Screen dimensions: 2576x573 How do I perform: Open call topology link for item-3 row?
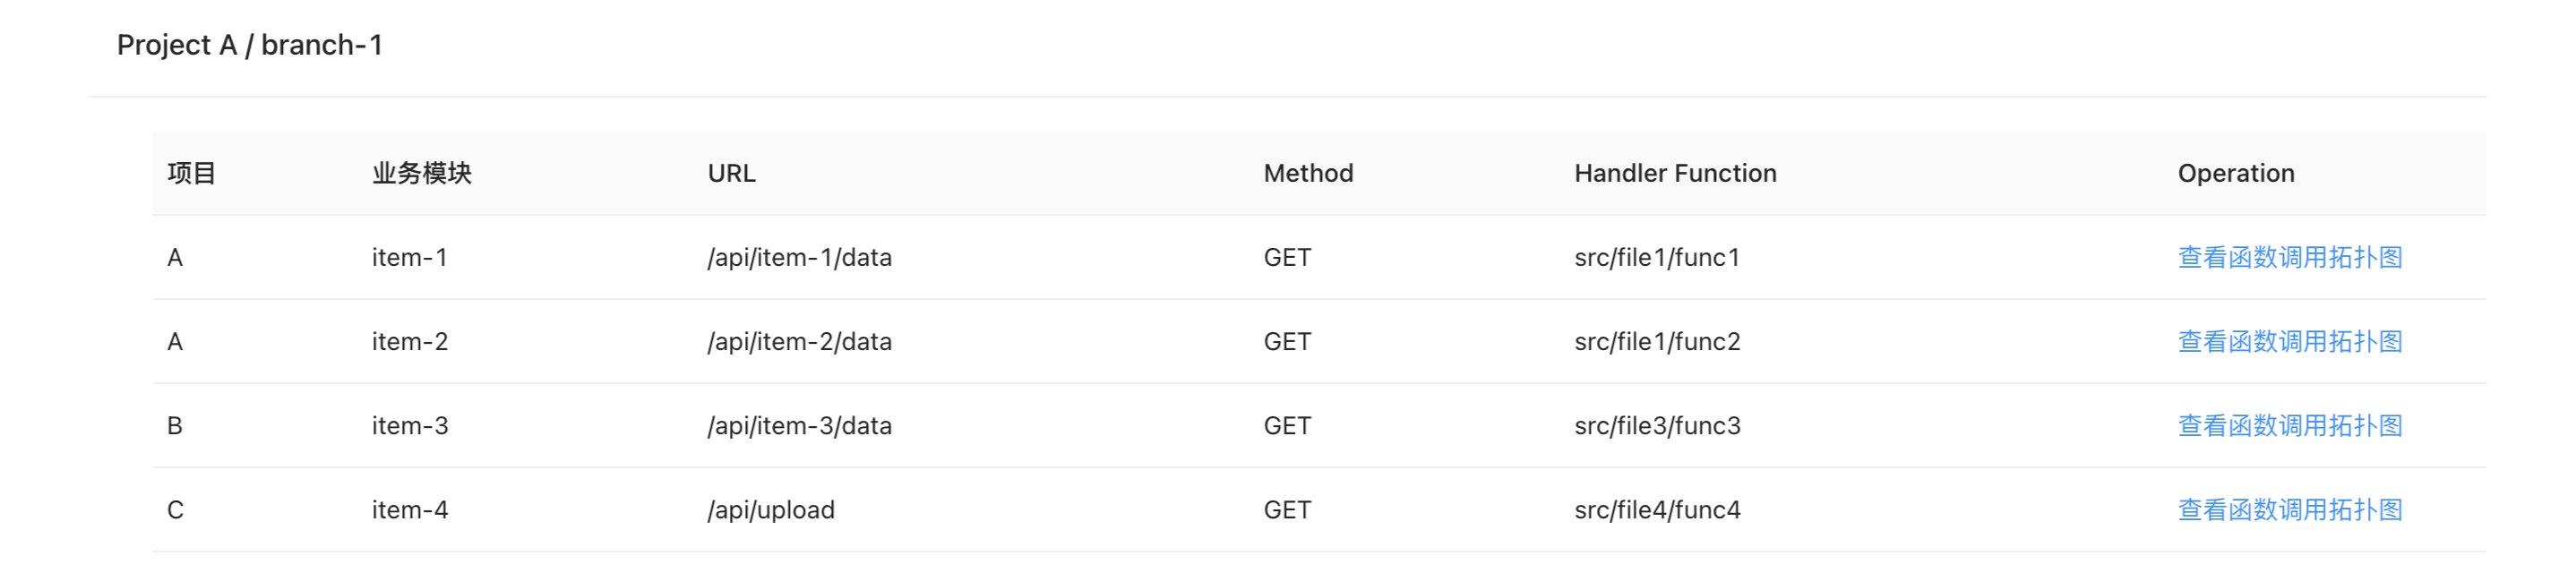tap(2290, 425)
